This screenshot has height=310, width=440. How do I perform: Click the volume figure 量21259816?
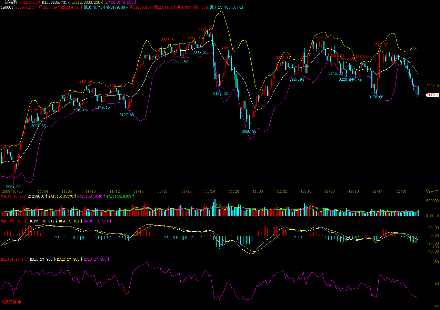(140, 7)
